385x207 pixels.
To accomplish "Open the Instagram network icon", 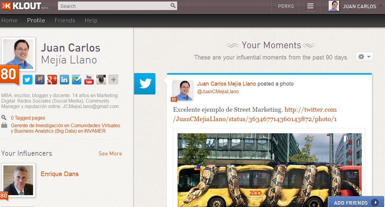I will point(101,80).
